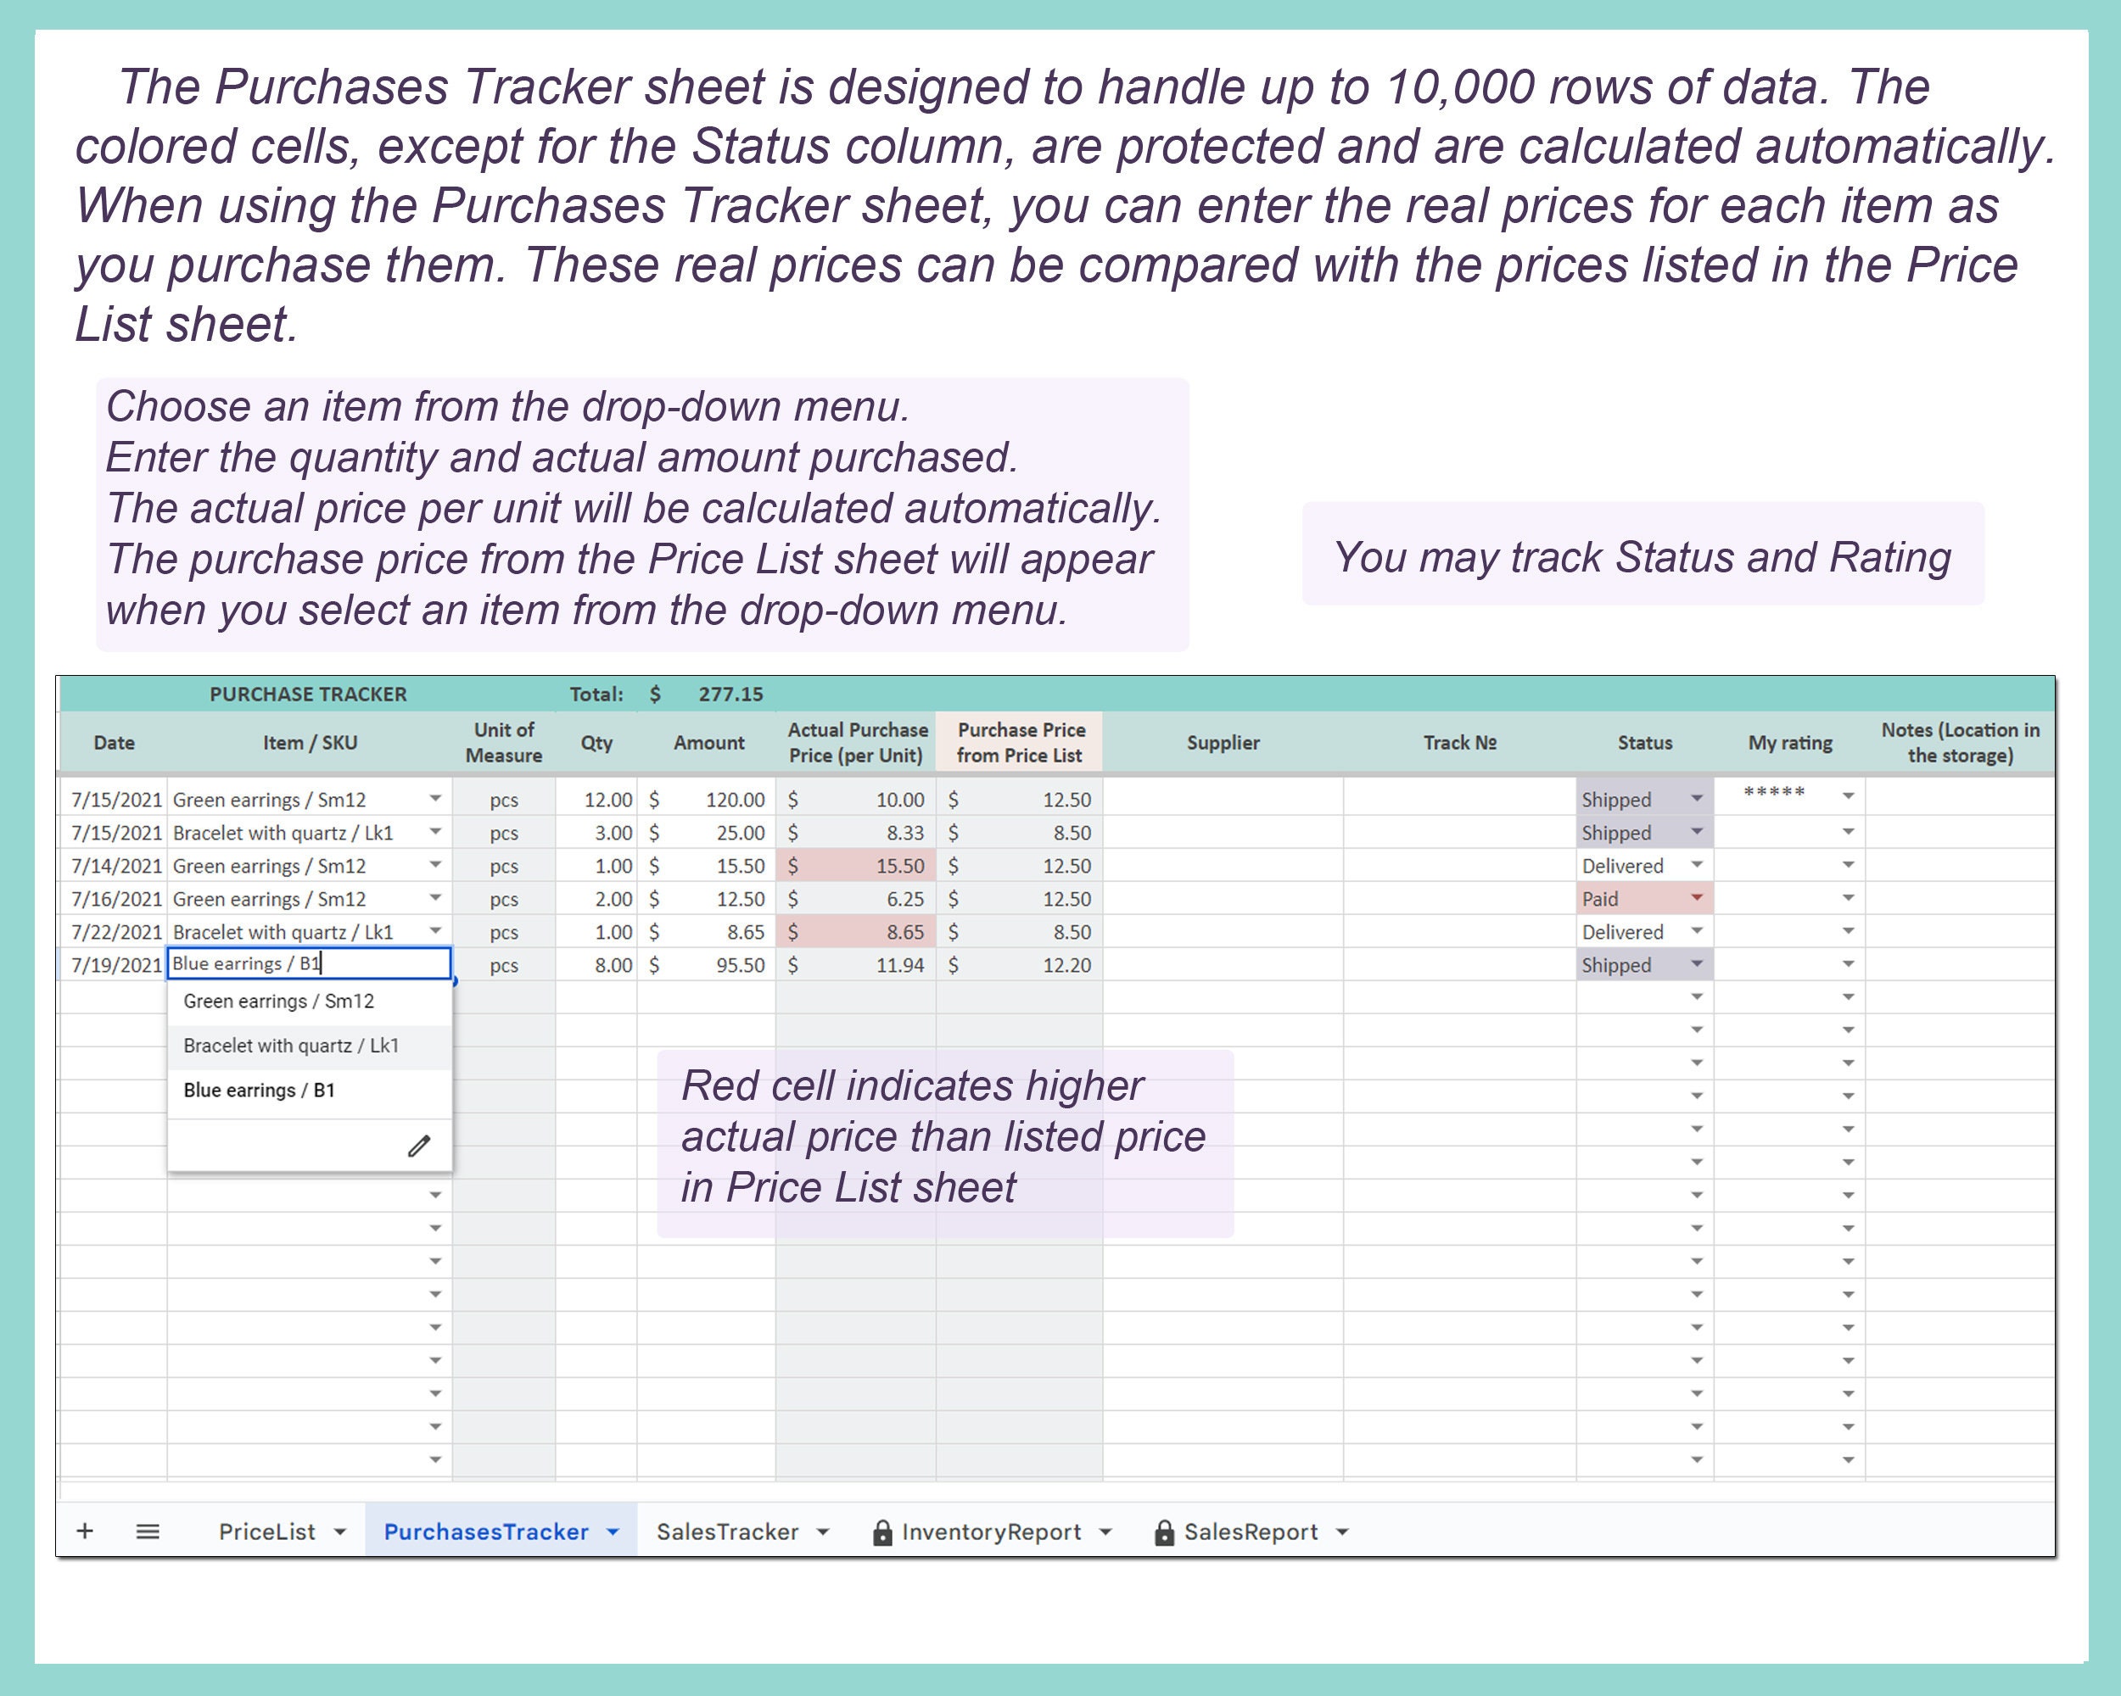
Task: Click the Supplier column header
Action: click(x=1223, y=742)
